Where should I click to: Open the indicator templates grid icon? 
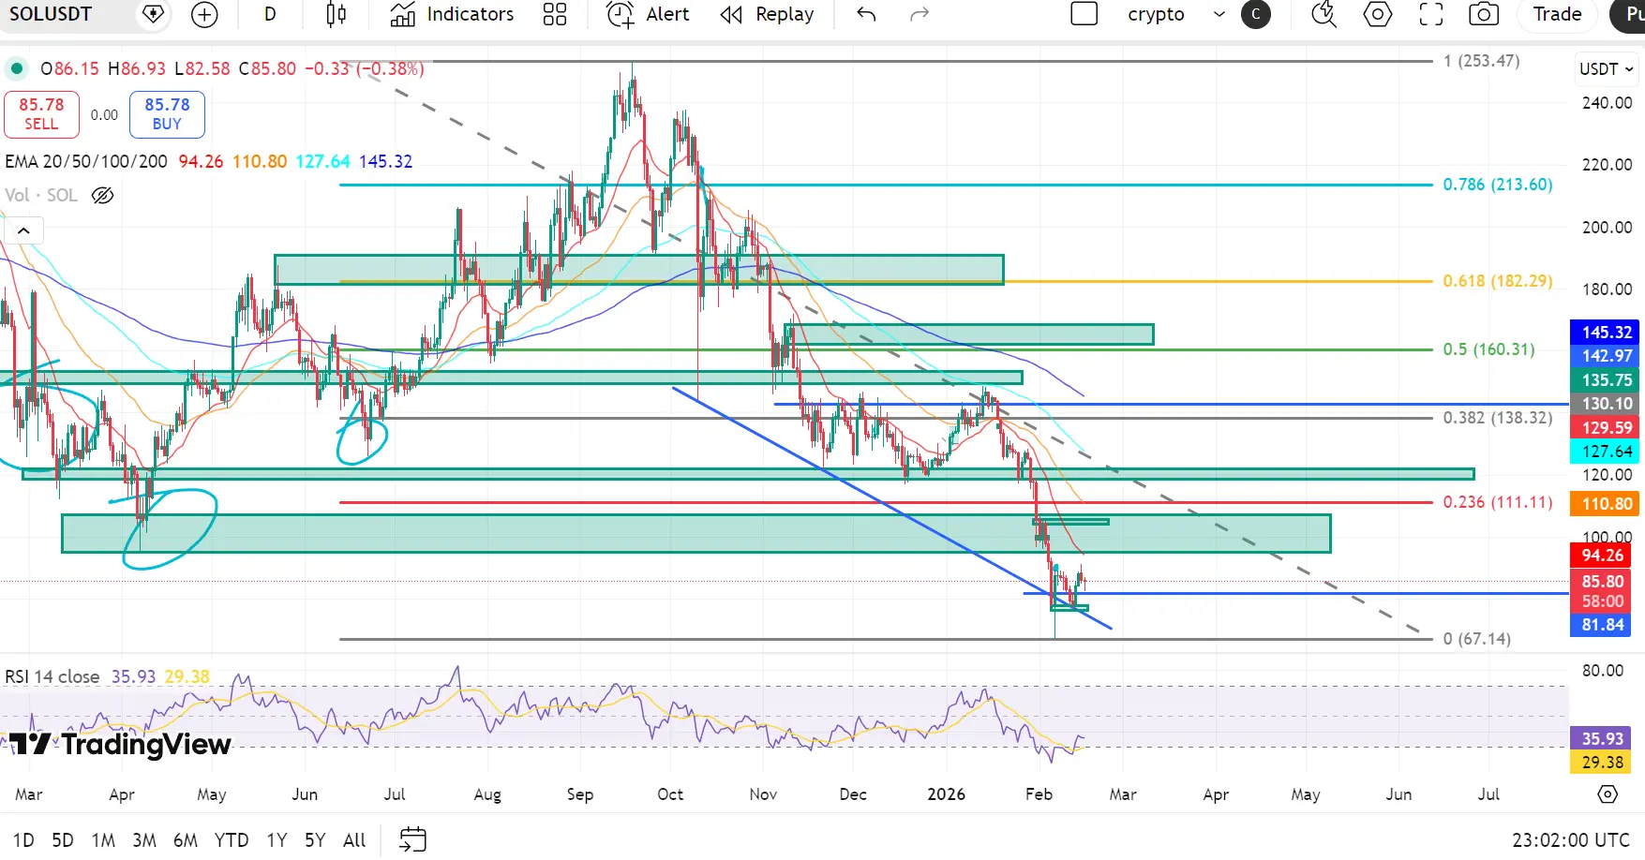point(555,14)
